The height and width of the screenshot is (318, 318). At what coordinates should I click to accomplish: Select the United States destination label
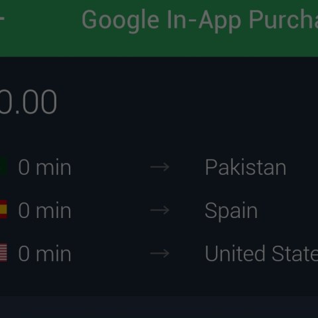click(262, 254)
